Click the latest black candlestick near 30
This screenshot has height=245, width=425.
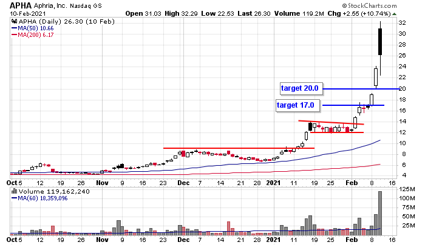tap(380, 42)
